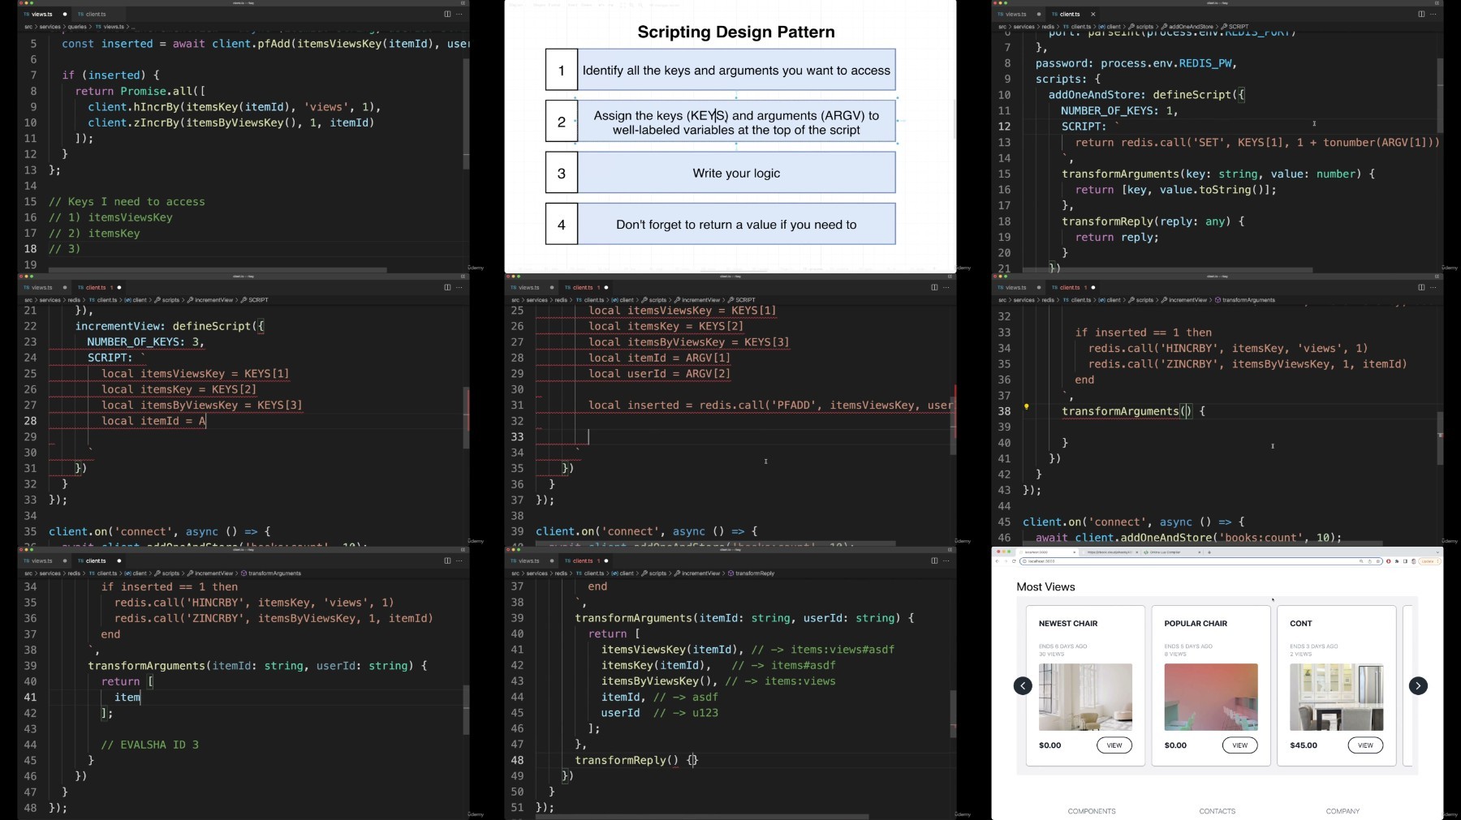
Task: Close the client.ts tab using its X
Action: click(x=1093, y=14)
